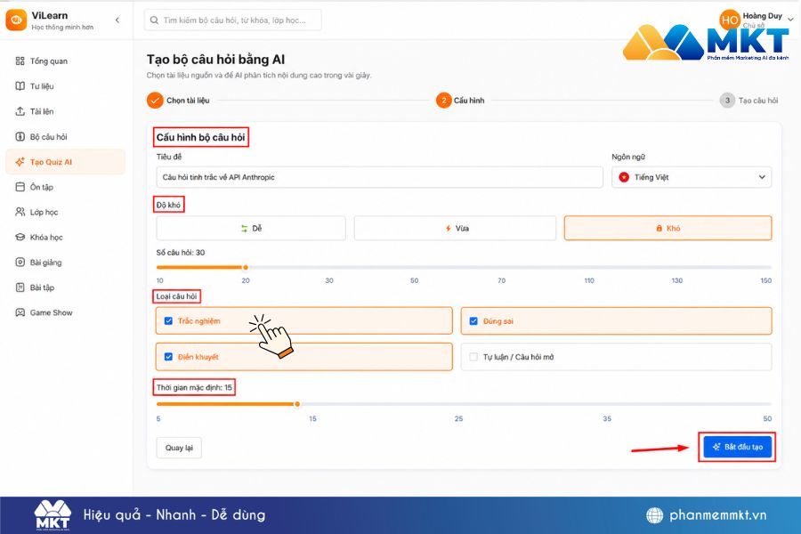Click the Số câu hỏi slider handle
The width and height of the screenshot is (801, 534).
246,267
